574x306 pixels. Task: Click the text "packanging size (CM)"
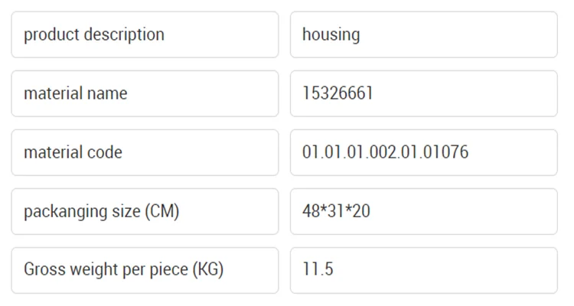coord(101,211)
